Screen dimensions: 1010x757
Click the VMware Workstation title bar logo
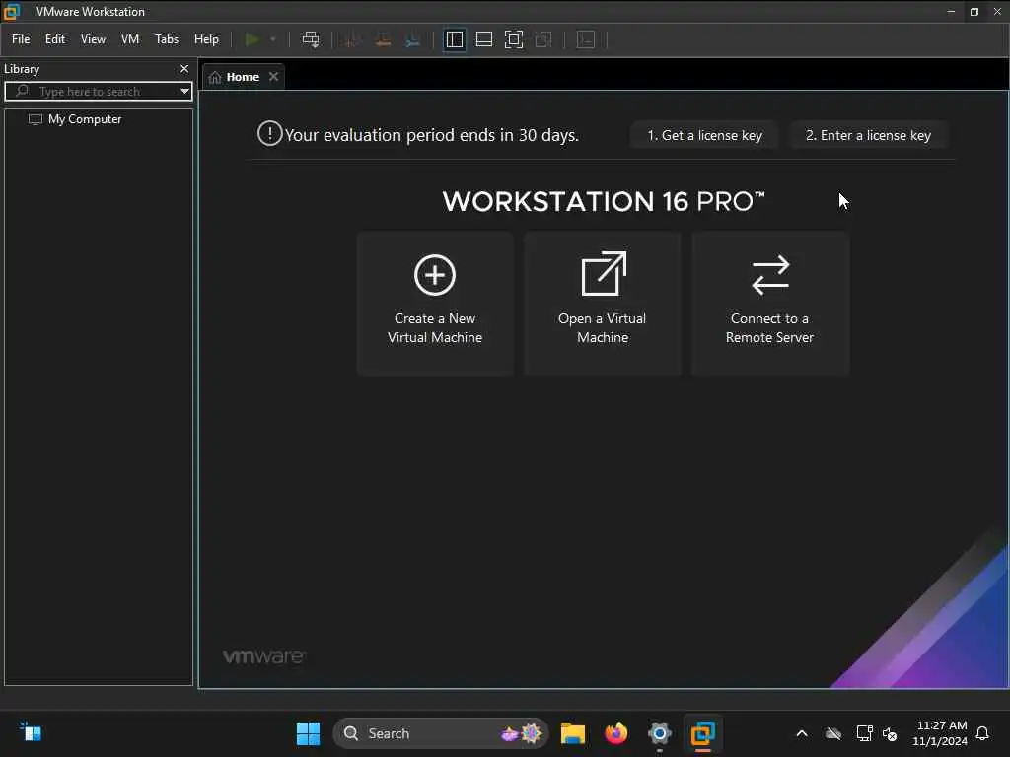tap(12, 12)
